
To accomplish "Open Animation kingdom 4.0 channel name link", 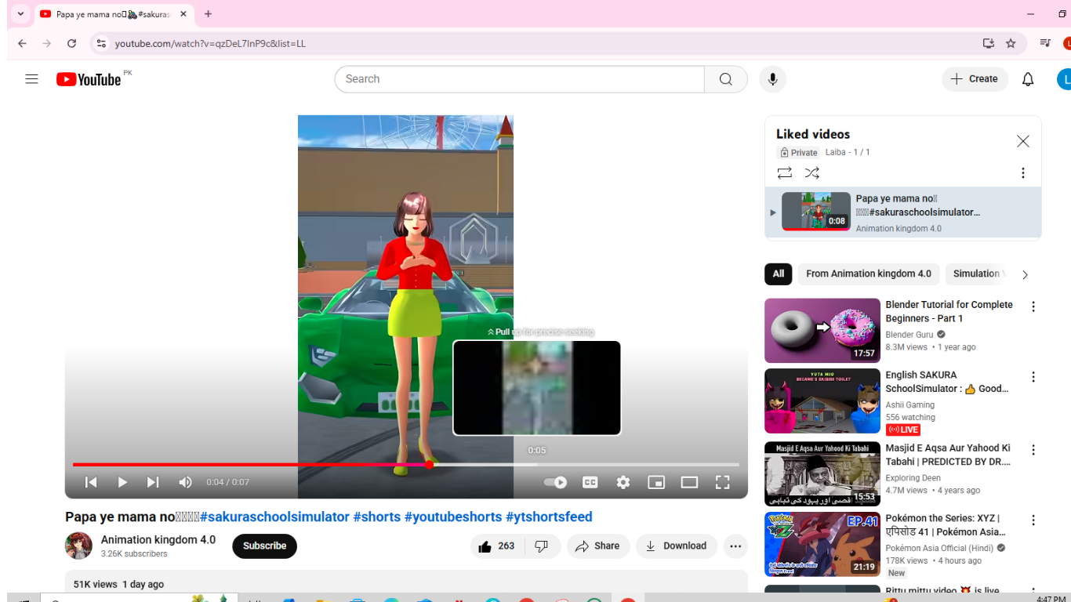I will click(158, 540).
